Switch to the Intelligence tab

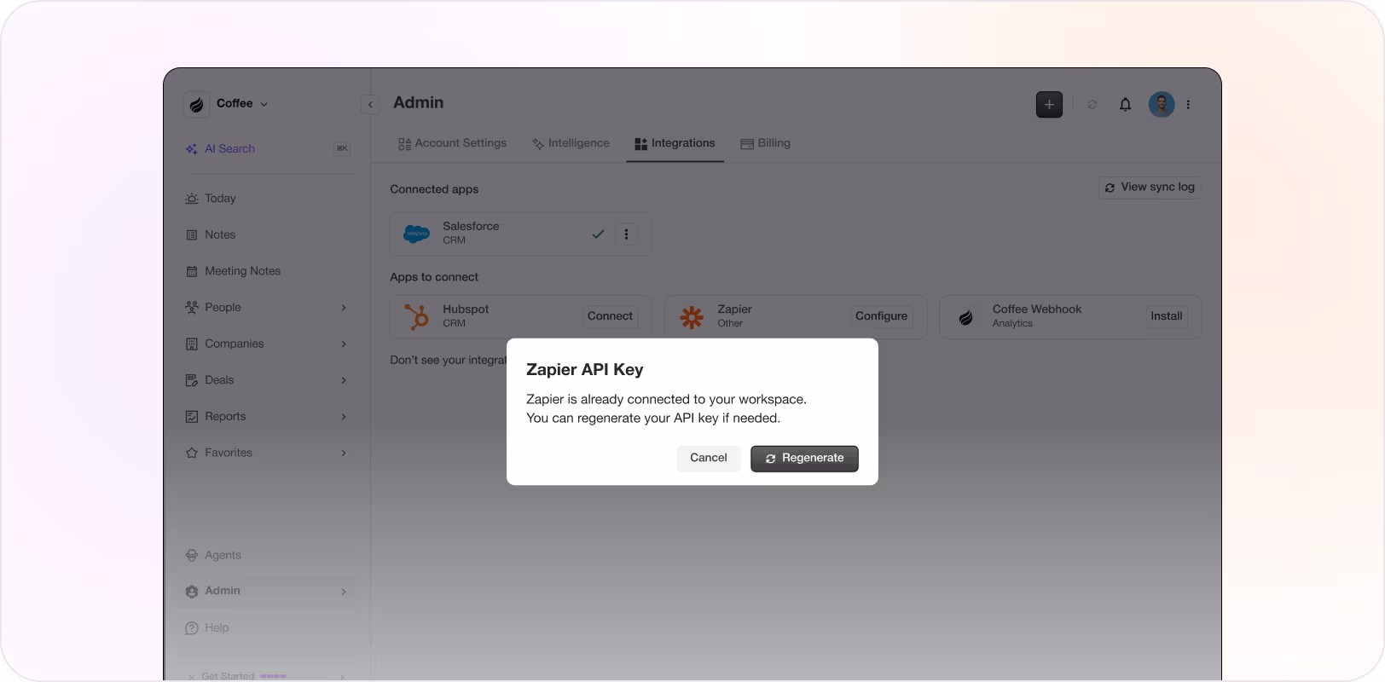(571, 143)
